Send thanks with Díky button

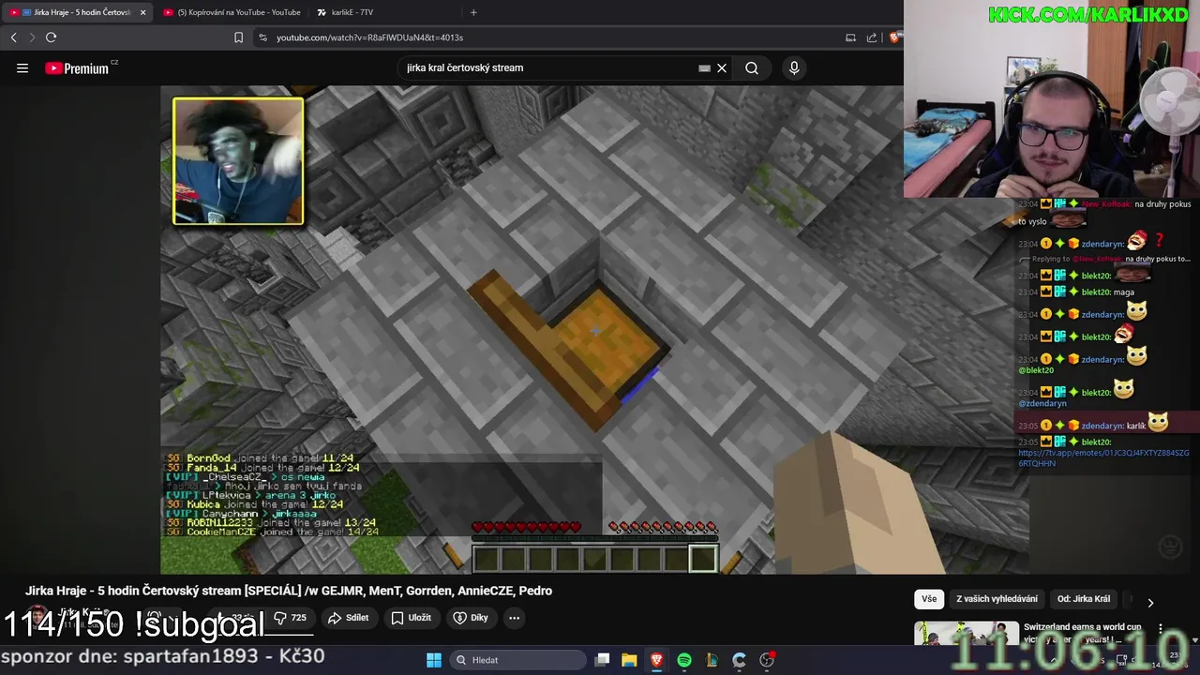coord(471,618)
